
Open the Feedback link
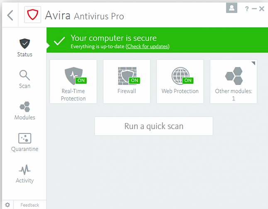tap(30, 205)
